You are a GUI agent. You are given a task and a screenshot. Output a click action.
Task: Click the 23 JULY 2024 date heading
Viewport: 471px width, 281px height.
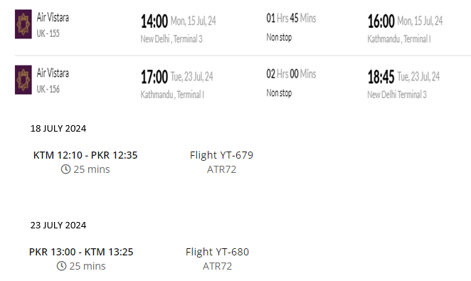coord(58,226)
